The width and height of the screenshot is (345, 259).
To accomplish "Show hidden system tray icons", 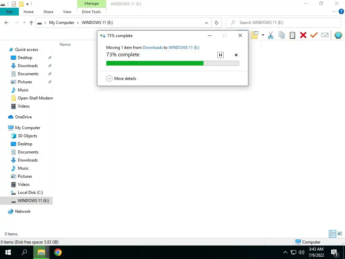I will tap(285, 252).
